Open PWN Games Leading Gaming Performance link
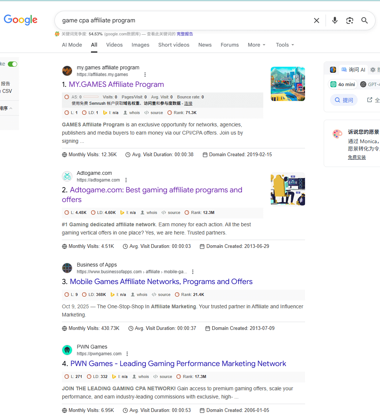This screenshot has width=380, height=419. (x=178, y=364)
